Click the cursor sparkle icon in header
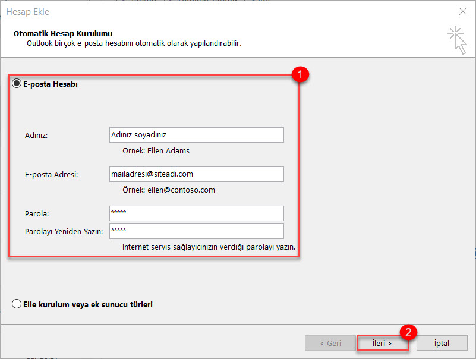This screenshot has height=359, width=476. pyautogui.click(x=456, y=39)
